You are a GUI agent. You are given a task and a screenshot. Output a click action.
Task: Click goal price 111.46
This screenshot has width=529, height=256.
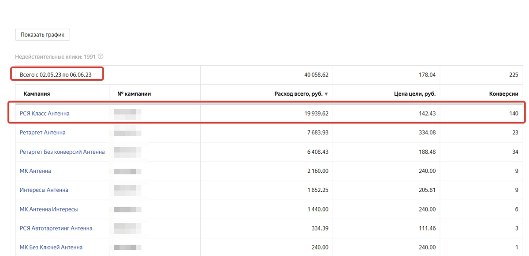(427, 228)
